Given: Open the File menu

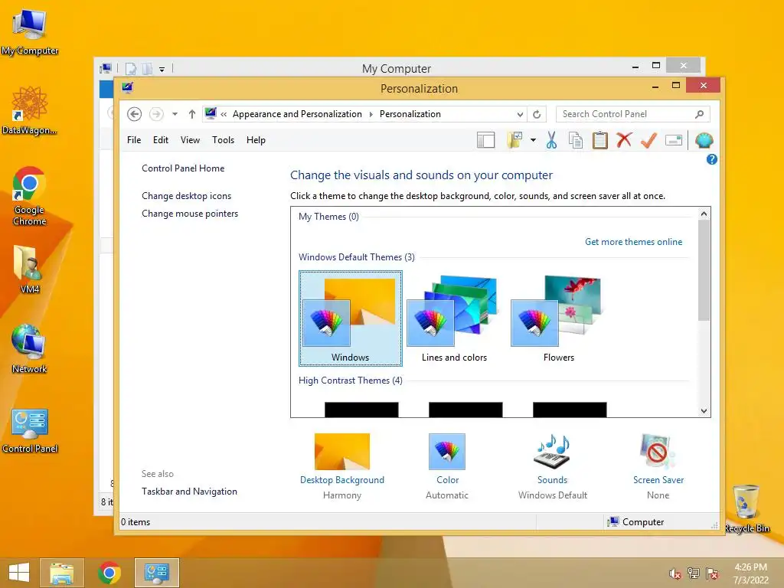Looking at the screenshot, I should click(x=134, y=140).
